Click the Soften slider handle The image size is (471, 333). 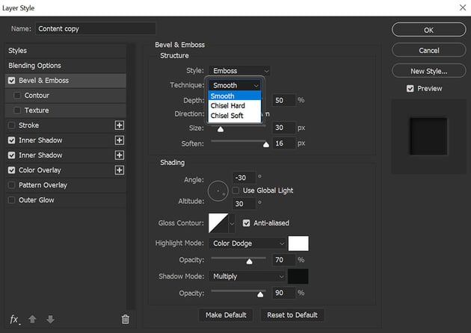click(266, 145)
